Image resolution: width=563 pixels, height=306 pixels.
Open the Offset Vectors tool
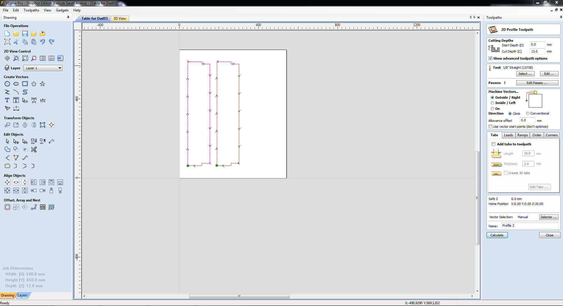pos(7,207)
